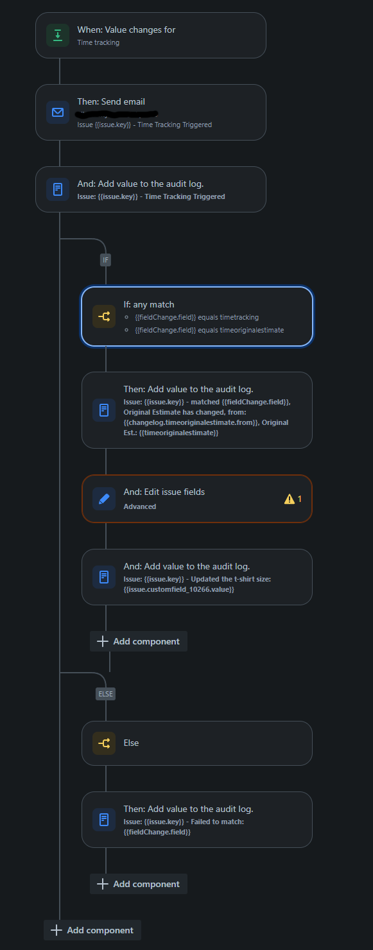The width and height of the screenshot is (373, 950).
Task: Click the plus icon on the middle Add component
Action: click(103, 641)
